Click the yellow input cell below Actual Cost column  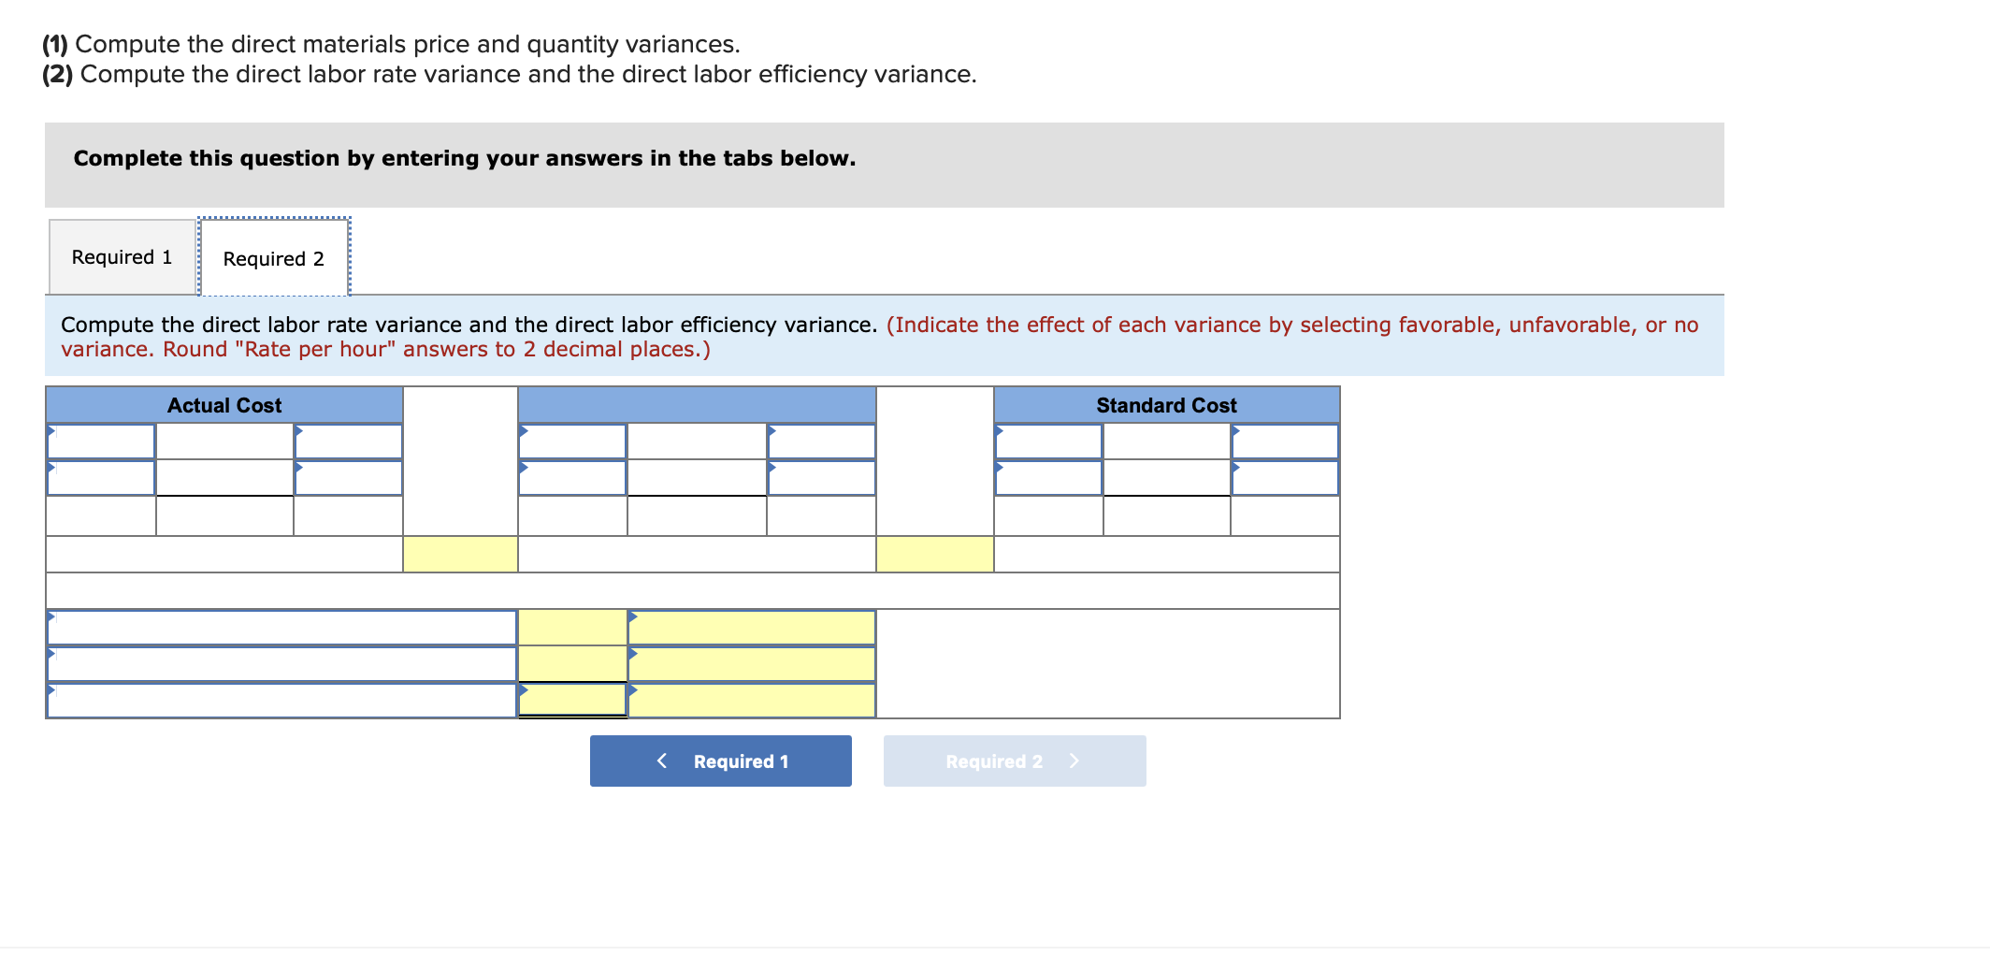coord(460,553)
